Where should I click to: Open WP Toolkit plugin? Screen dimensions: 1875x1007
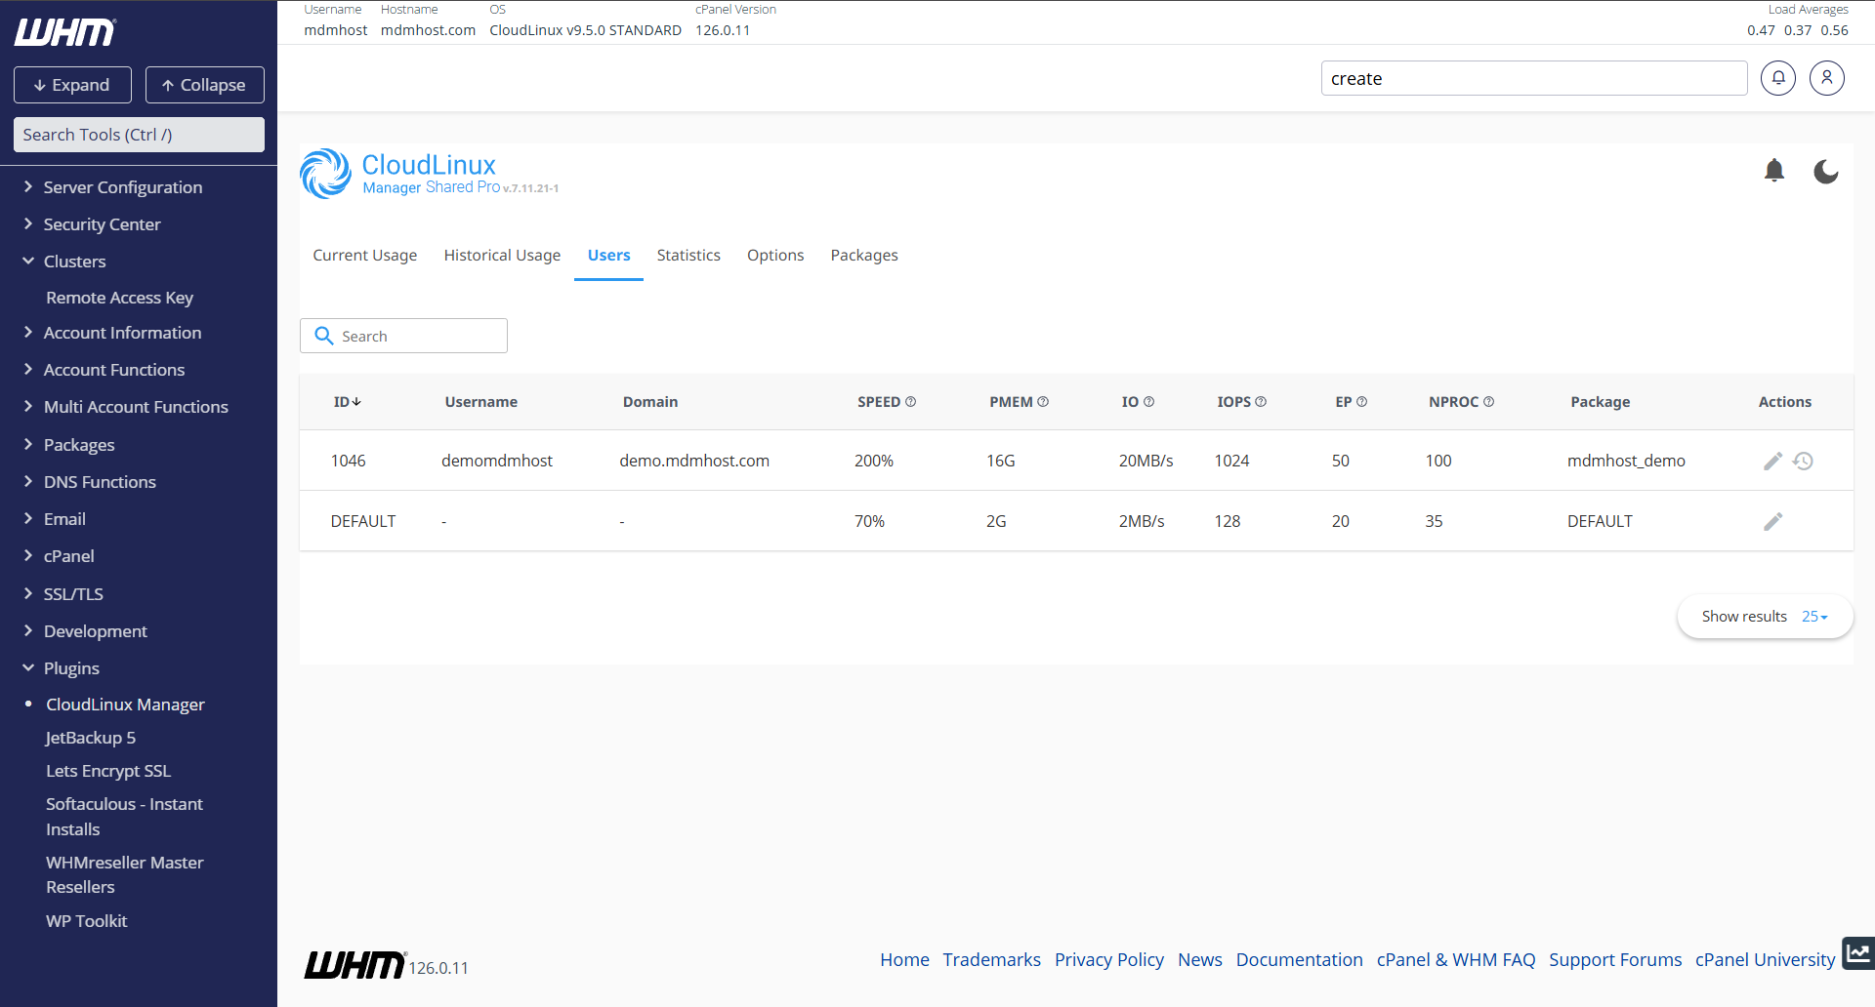tap(86, 921)
